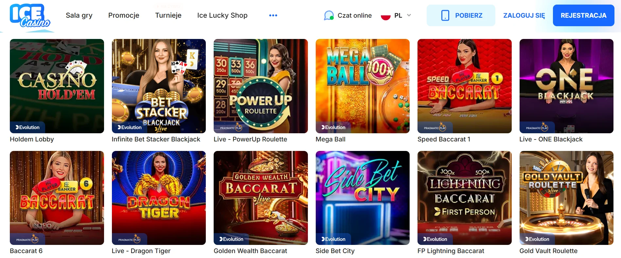Click the online chat bubble icon
The width and height of the screenshot is (621, 258).
pyautogui.click(x=329, y=15)
